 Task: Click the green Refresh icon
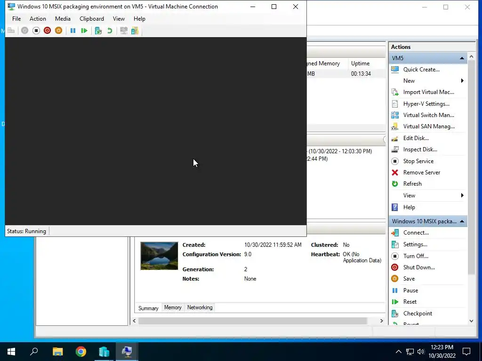tap(395, 184)
